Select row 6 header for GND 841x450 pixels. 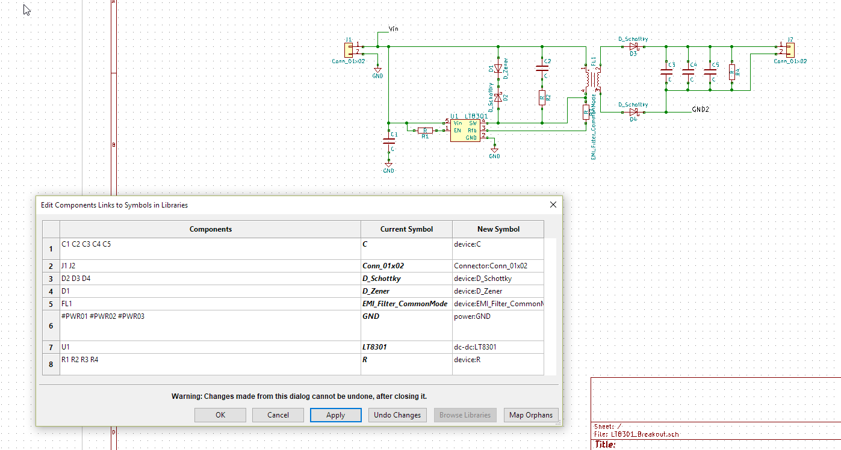point(51,325)
